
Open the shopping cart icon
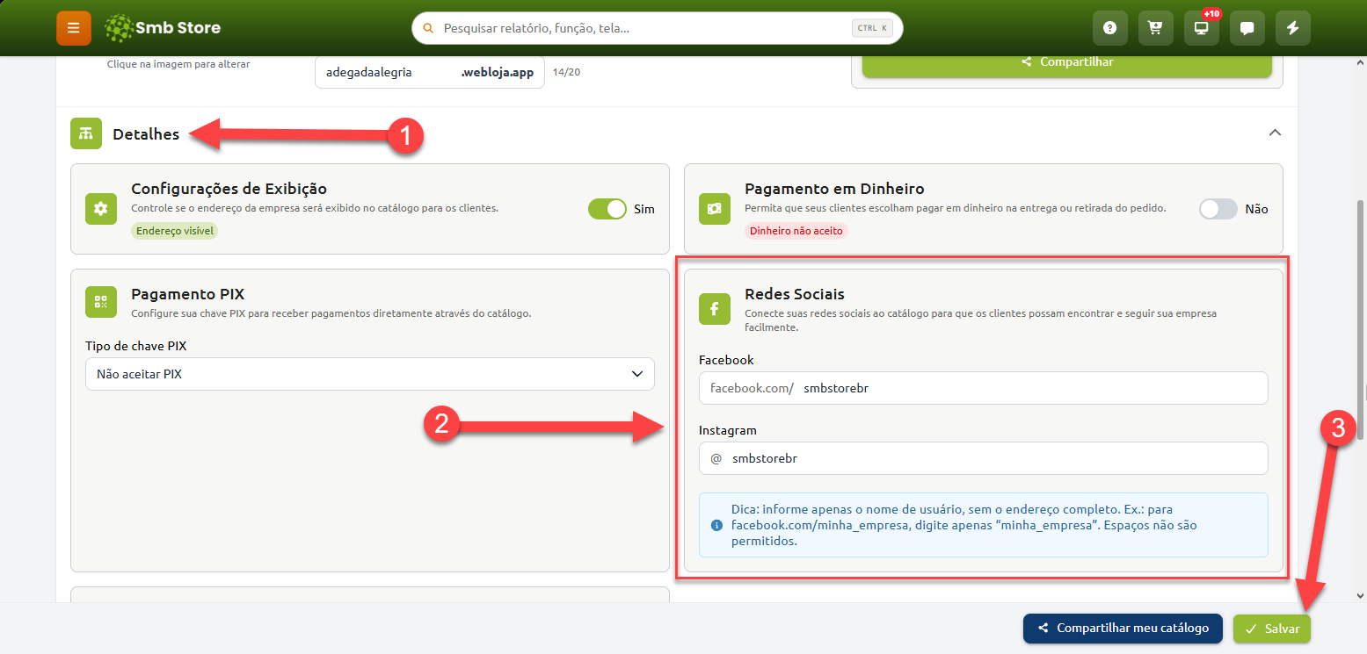click(x=1156, y=28)
